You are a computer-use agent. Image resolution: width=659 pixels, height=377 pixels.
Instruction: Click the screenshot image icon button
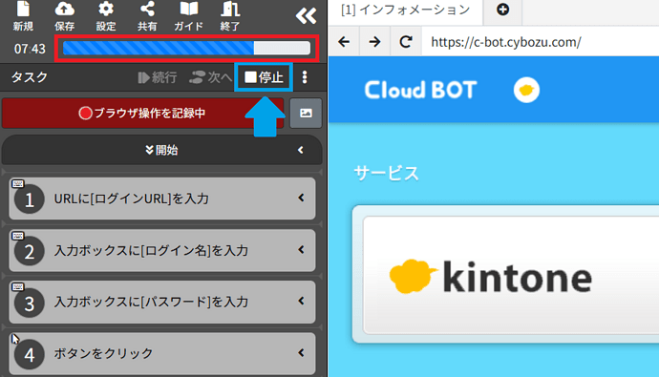click(x=306, y=113)
